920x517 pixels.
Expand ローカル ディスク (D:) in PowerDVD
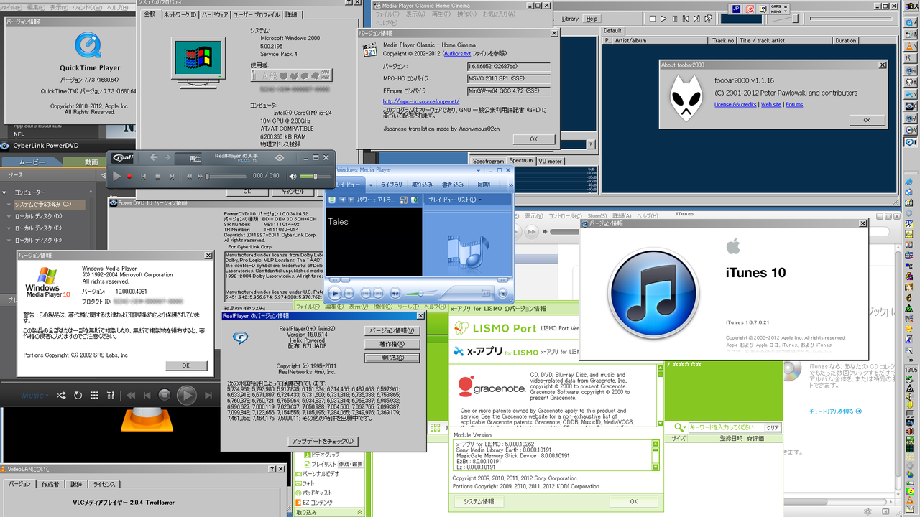(9, 216)
